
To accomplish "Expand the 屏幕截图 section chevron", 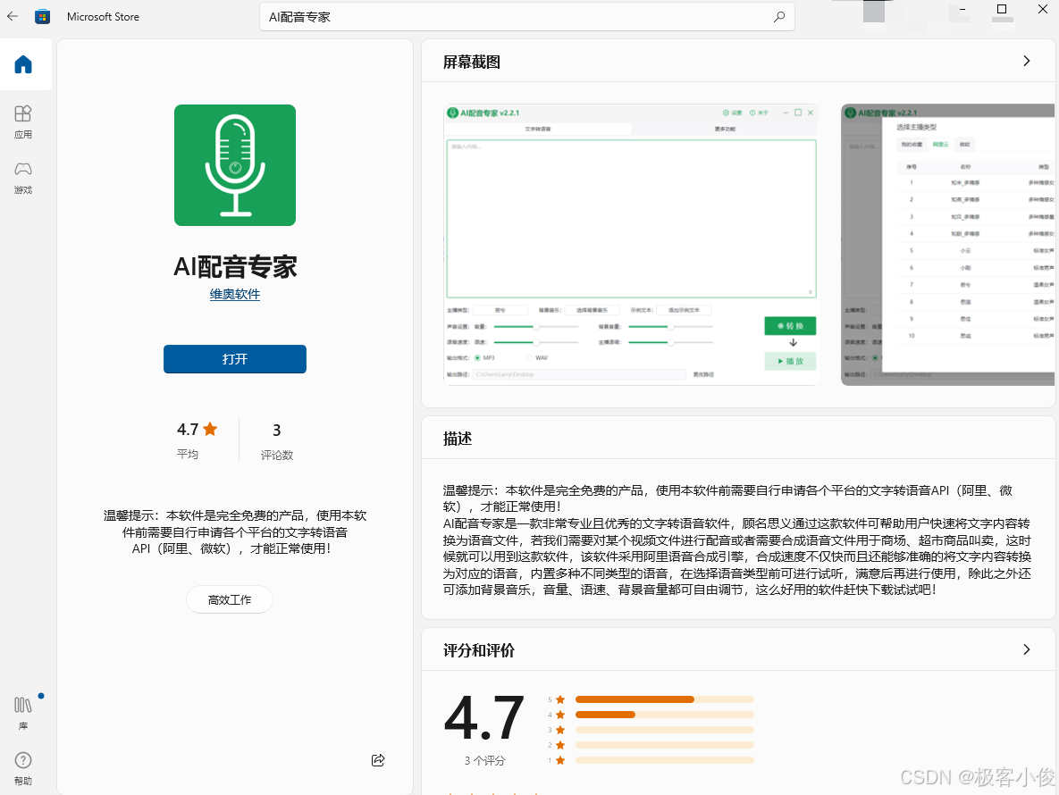I will [x=1027, y=61].
